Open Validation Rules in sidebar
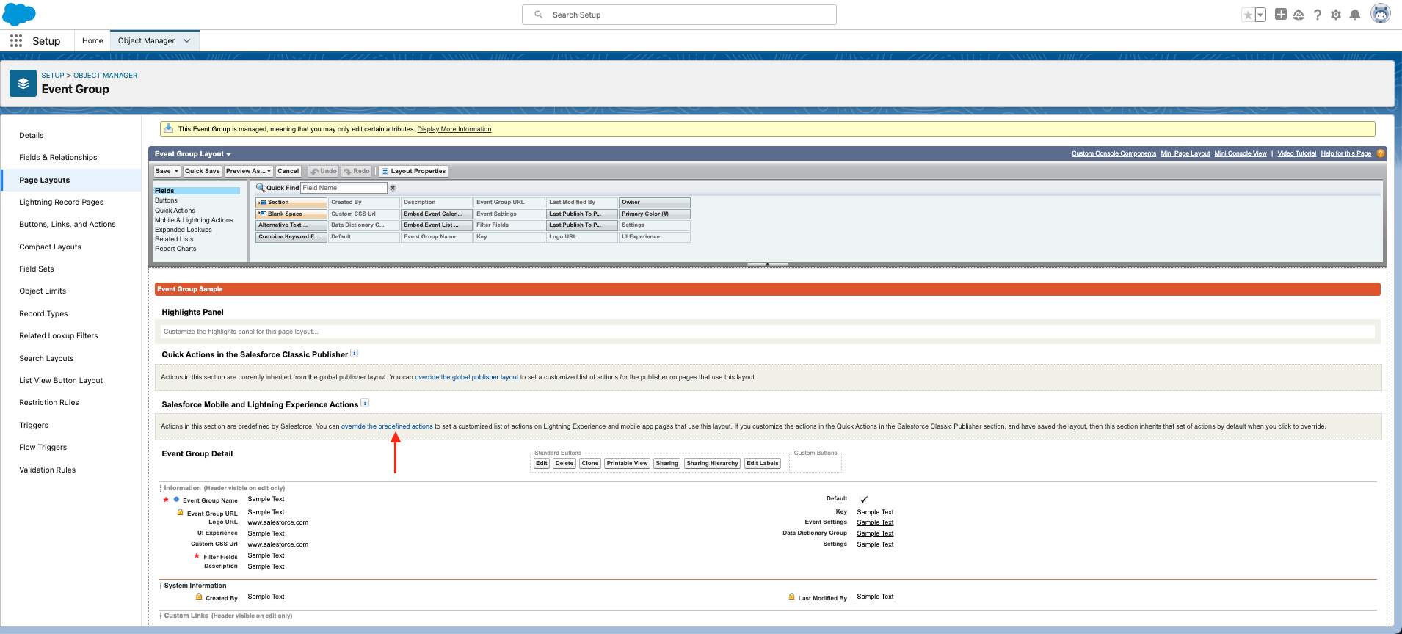 tap(47, 470)
